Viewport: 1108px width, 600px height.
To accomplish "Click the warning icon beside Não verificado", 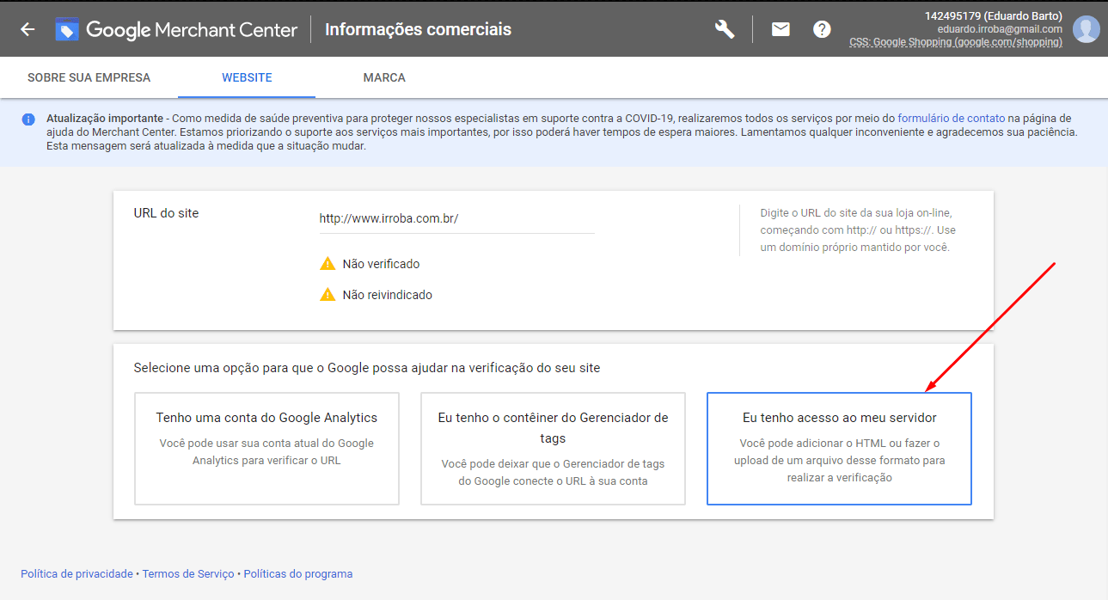I will [328, 264].
